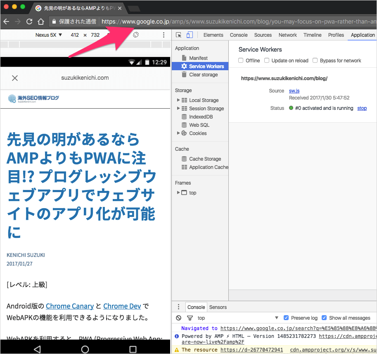Screen dimensions: 377x354
Task: Tap the Android recent apps square button
Action: 133,349
